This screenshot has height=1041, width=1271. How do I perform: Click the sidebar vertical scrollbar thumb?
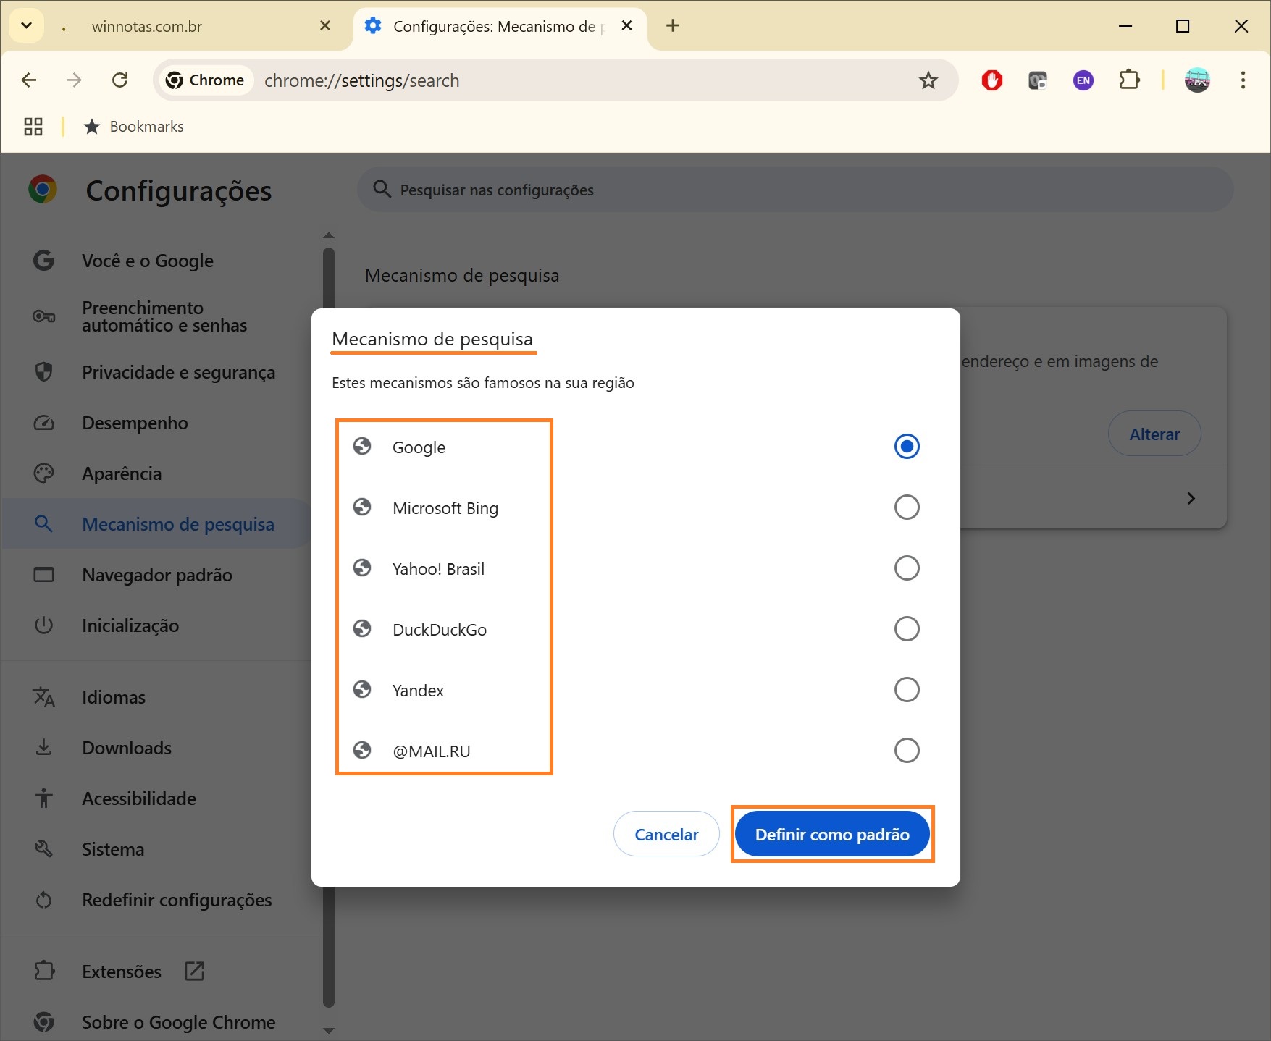329,628
